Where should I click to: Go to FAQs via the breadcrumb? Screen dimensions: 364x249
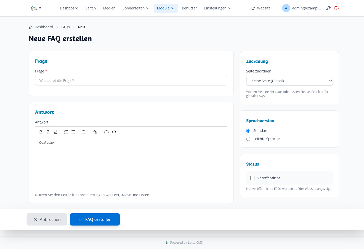66,27
